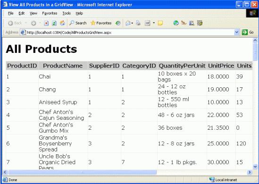Click the IE page icon in title bar
259x184 pixels.
[x=5, y=4]
